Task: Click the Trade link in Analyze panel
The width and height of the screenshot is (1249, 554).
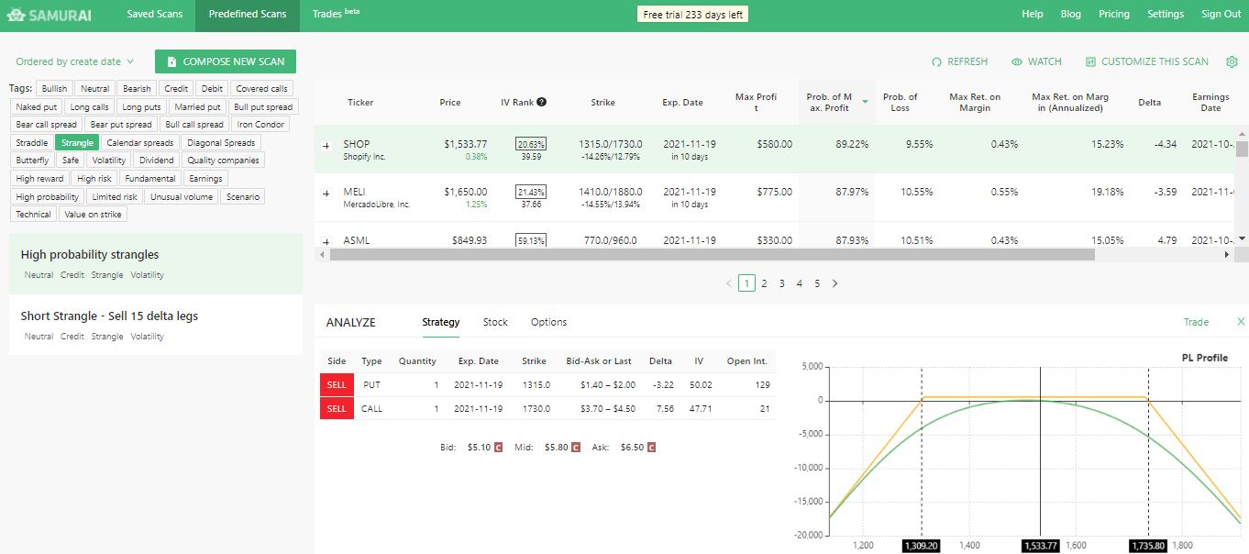Action: (1197, 322)
